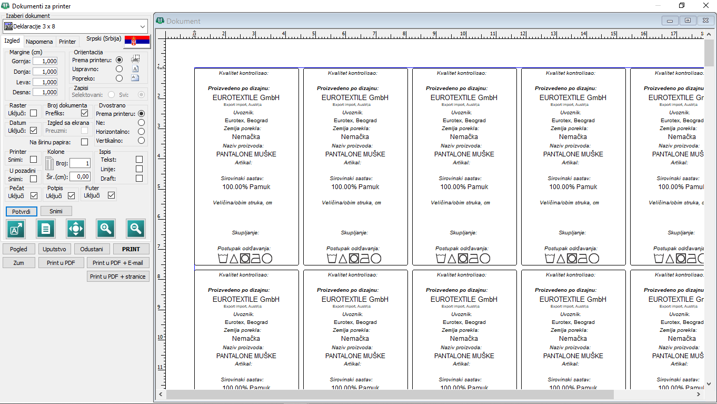Open the Napomena tab
Image resolution: width=717 pixels, height=404 pixels.
tap(39, 42)
